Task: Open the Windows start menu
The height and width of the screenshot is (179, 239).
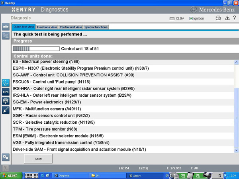Action: [x=11, y=176]
